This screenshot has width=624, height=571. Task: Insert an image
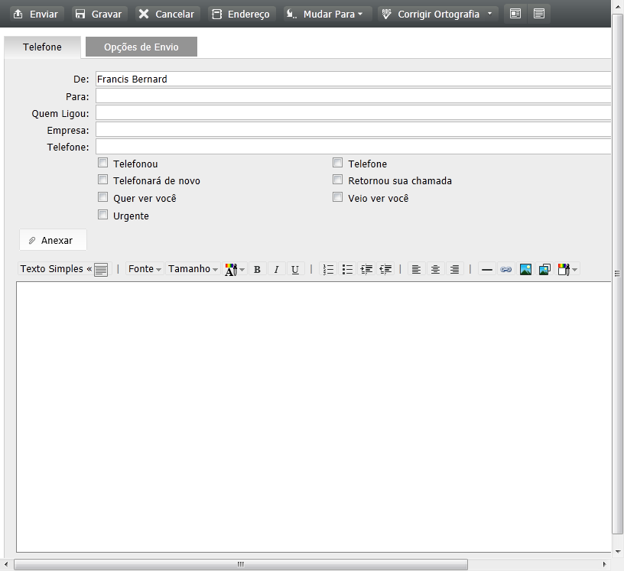(525, 269)
